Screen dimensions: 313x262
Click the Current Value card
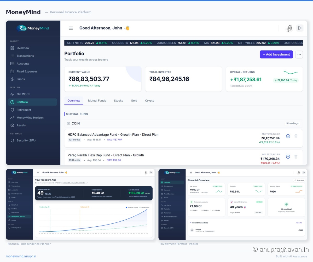[103, 79]
